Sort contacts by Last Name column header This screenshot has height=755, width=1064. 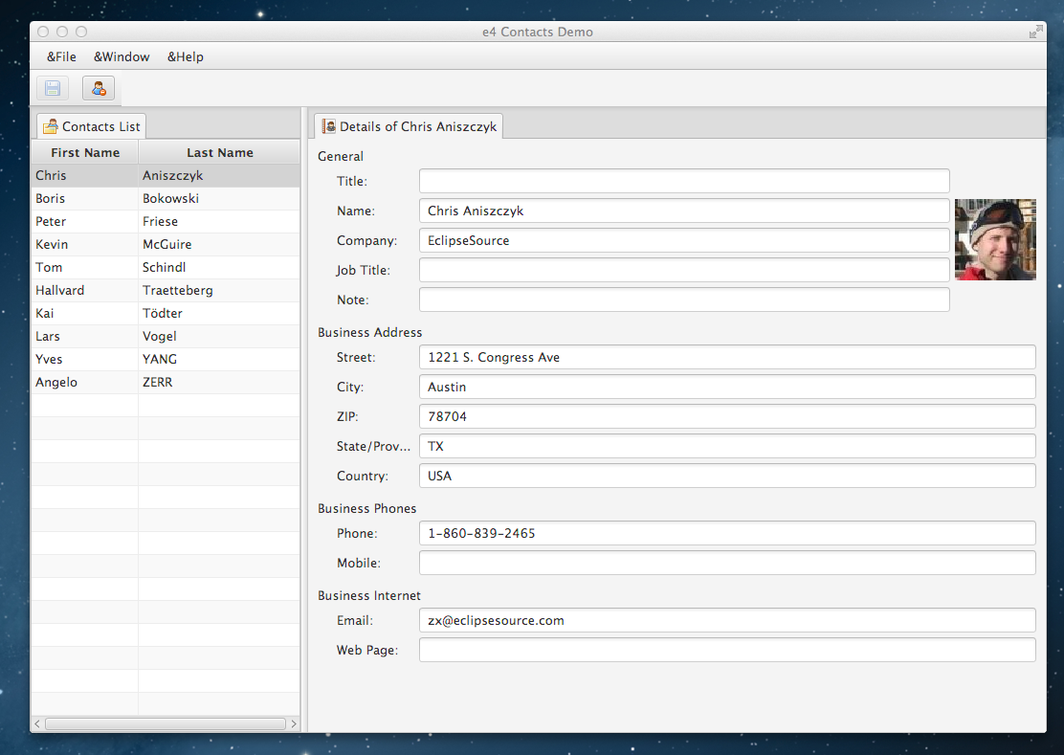[x=220, y=153]
